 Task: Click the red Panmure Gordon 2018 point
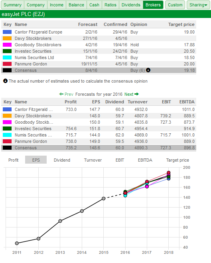(x=169, y=172)
